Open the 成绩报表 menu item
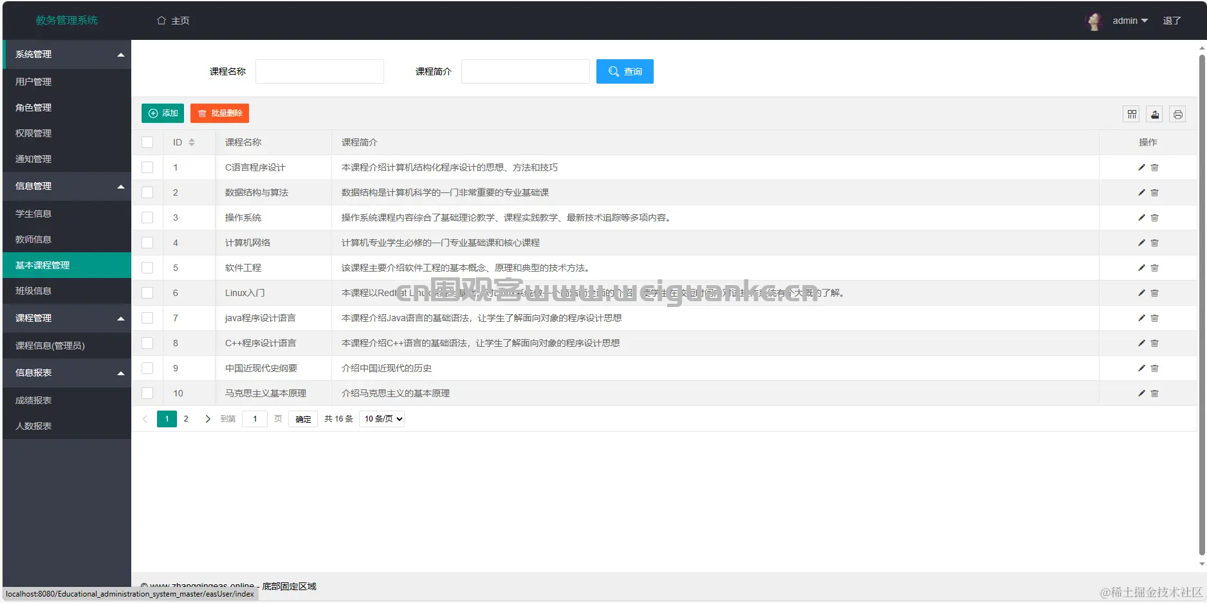The height and width of the screenshot is (603, 1207). (x=67, y=400)
